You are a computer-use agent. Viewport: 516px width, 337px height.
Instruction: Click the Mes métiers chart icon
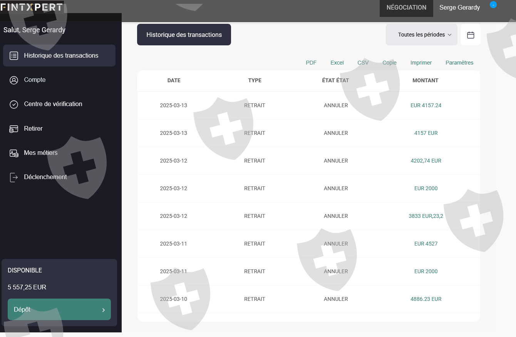pyautogui.click(x=14, y=153)
